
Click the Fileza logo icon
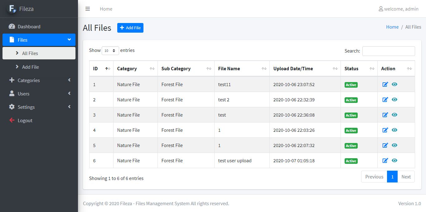pyautogui.click(x=12, y=9)
